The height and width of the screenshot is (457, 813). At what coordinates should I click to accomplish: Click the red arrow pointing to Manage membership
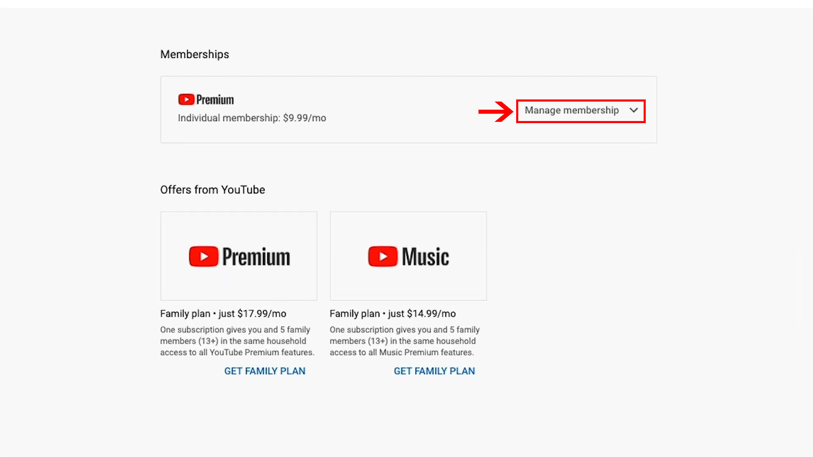495,111
